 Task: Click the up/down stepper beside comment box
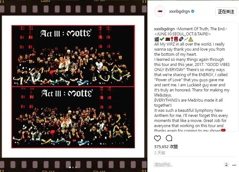point(226,165)
